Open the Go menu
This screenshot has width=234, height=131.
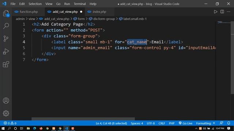tap(58, 4)
